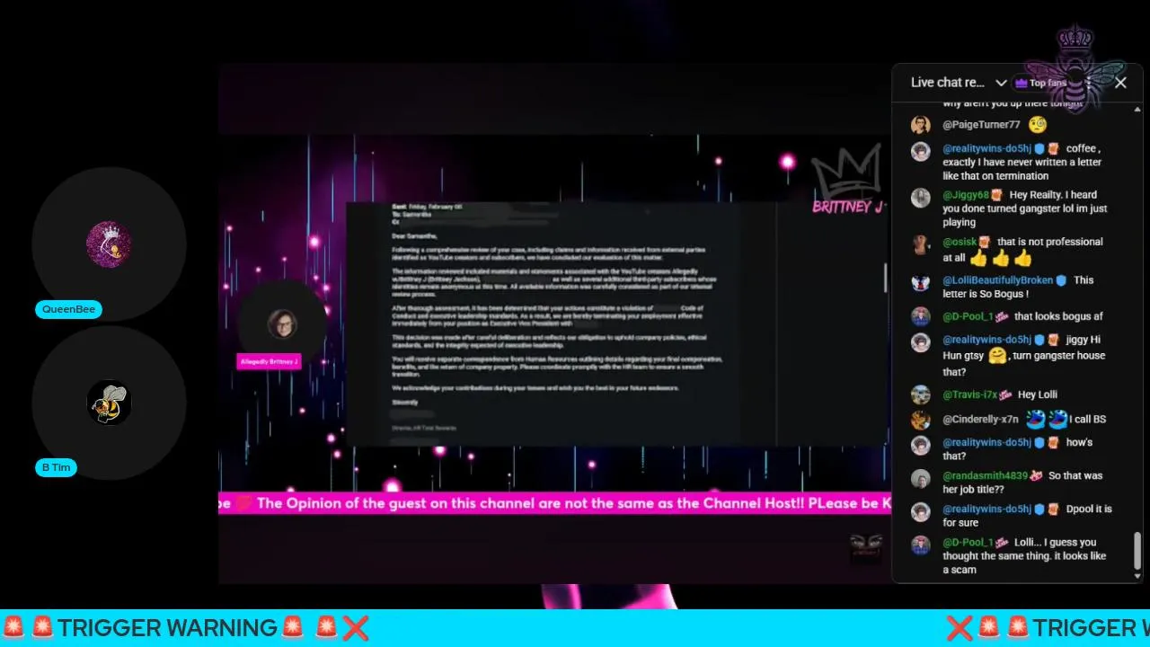Click 'So that was her job title??' message
This screenshot has height=647, width=1150.
coord(1024,483)
